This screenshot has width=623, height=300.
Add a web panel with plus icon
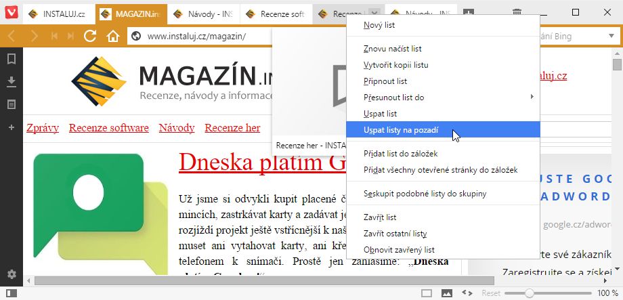[x=12, y=127]
